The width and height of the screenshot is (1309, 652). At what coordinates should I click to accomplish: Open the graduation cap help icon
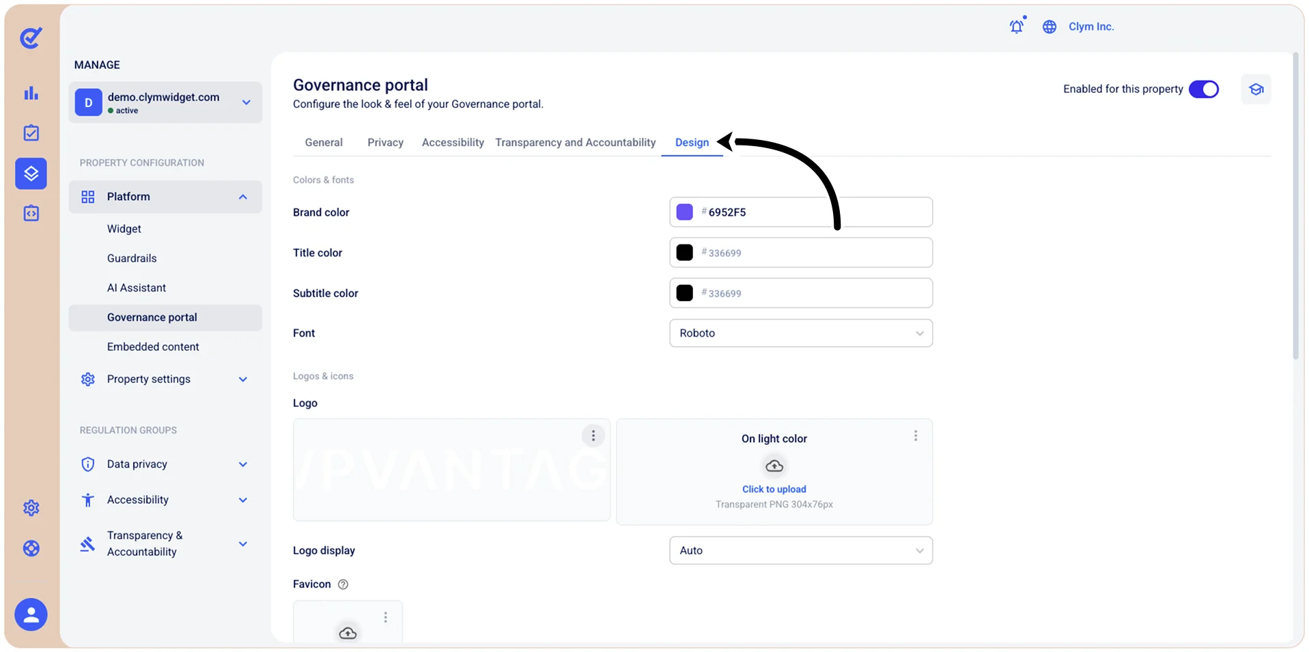point(1256,89)
